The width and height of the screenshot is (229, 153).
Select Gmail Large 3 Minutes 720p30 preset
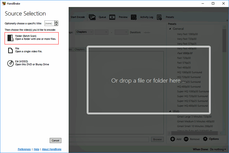click(194, 116)
